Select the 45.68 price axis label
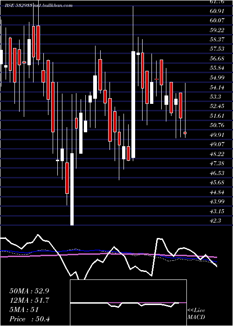This screenshot has width=233, height=326. (217, 183)
